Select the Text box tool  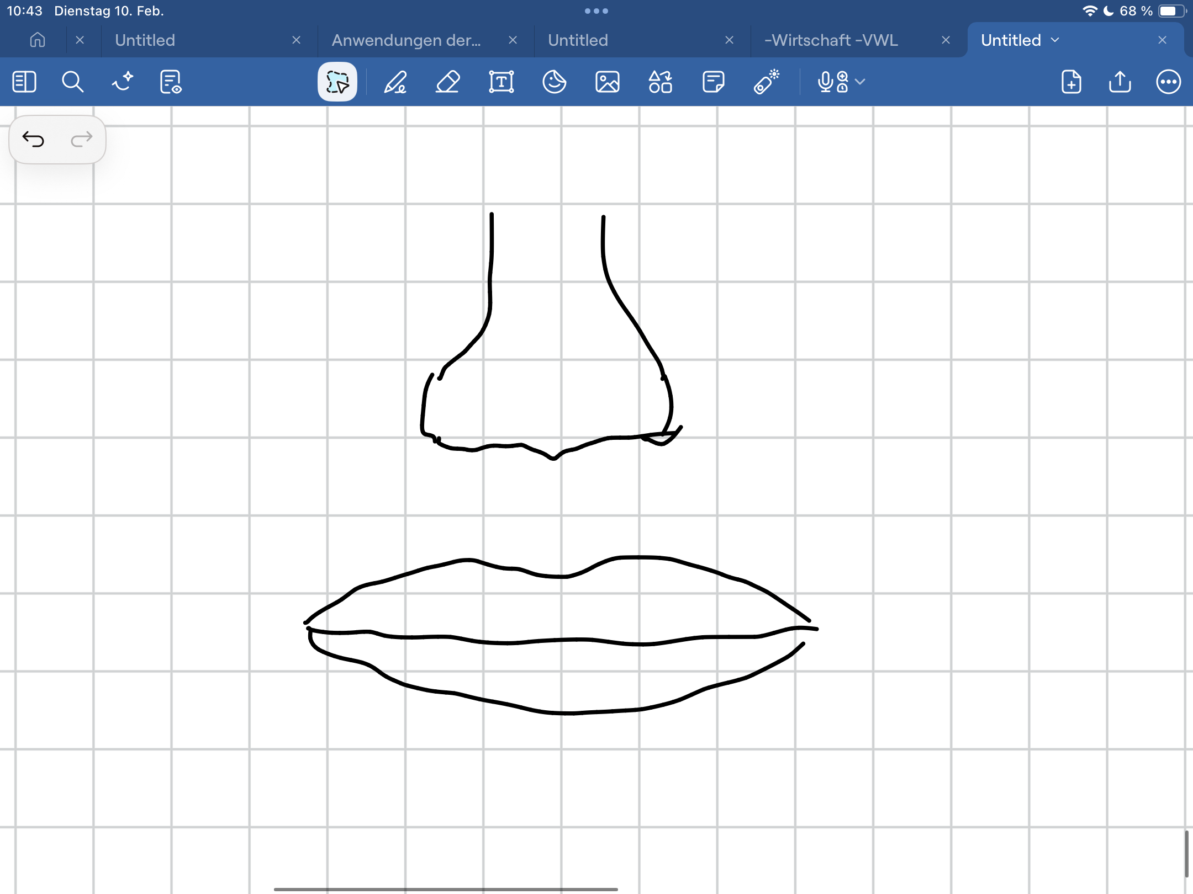[501, 82]
